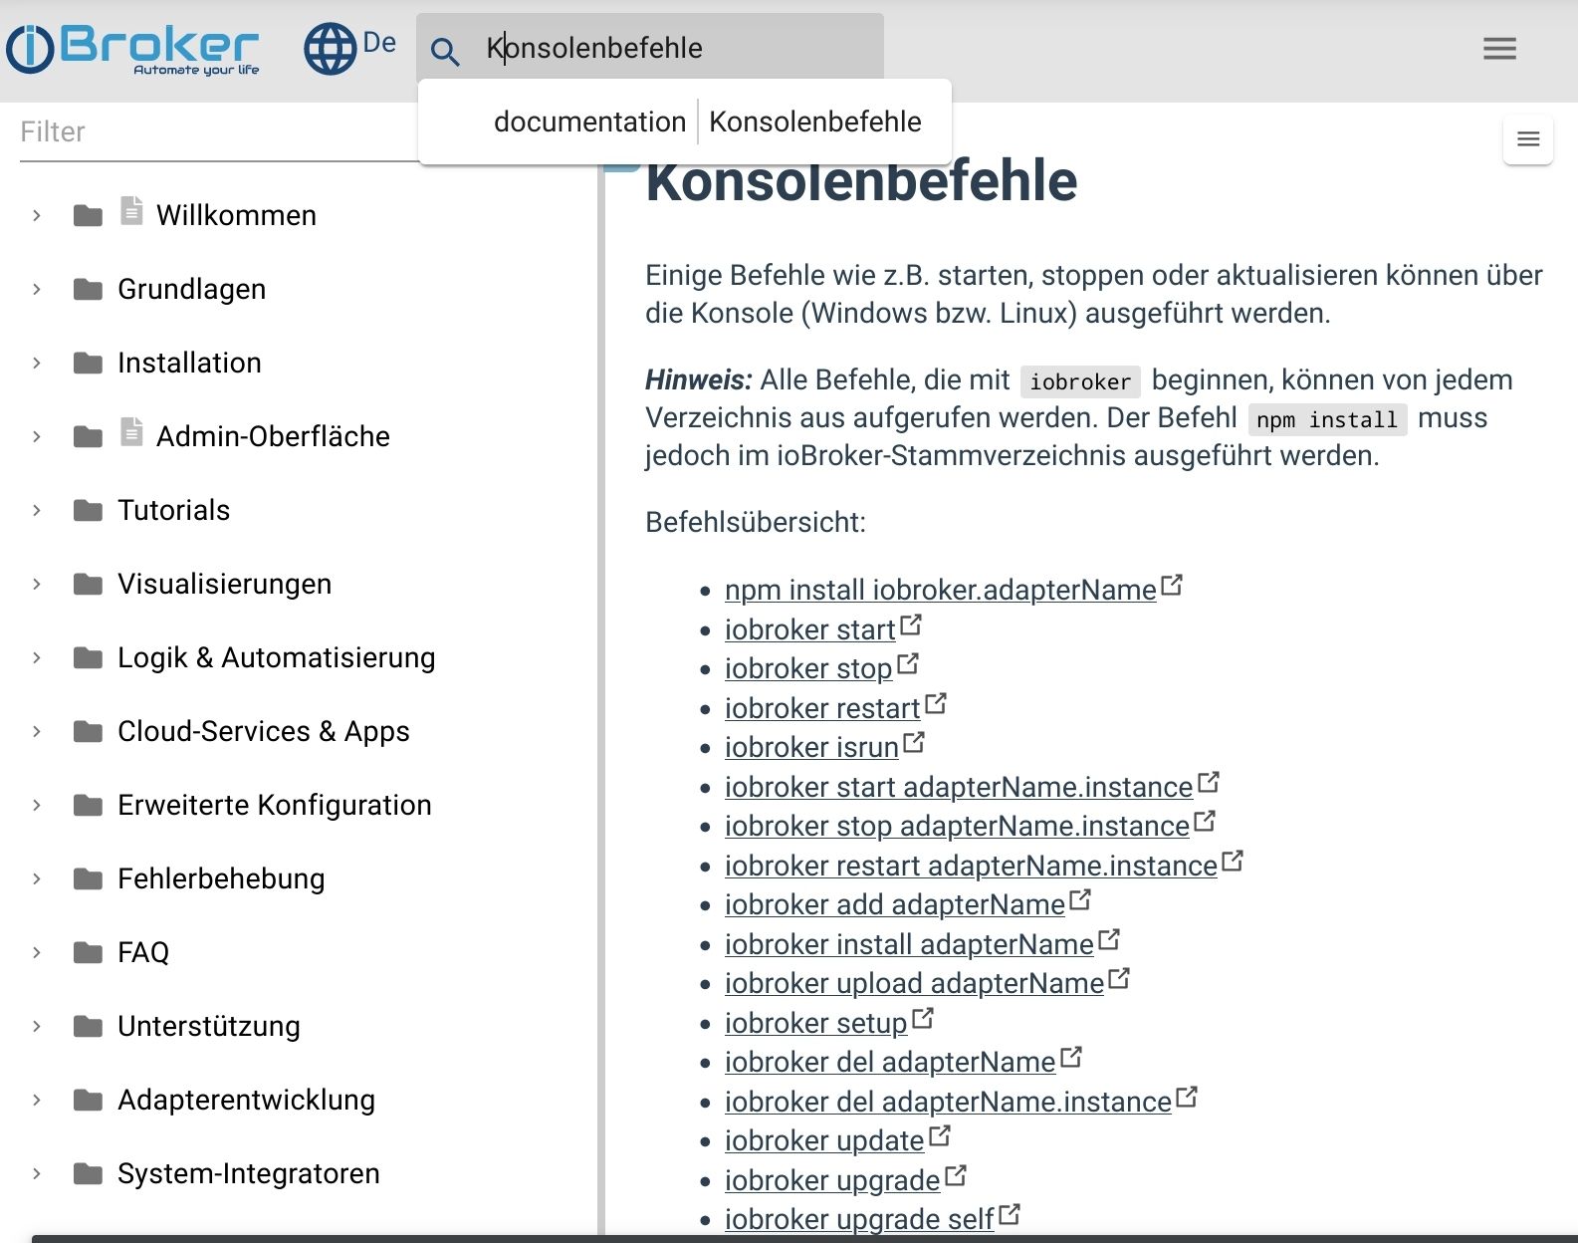Viewport: 1578px width, 1243px height.
Task: Click external link icon after iobroker isrun
Action: (x=914, y=743)
